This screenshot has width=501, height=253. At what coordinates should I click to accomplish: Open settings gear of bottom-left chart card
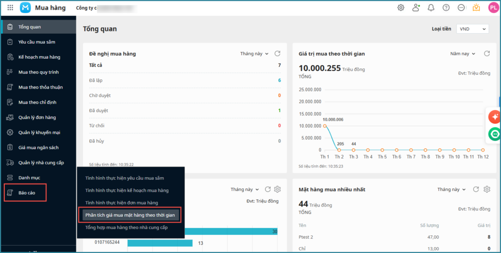[x=277, y=189]
